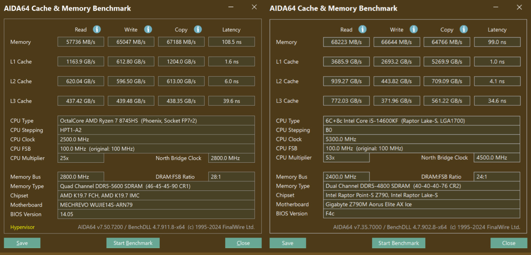
Task: Click Copy info icon in left window
Action: 198,29
